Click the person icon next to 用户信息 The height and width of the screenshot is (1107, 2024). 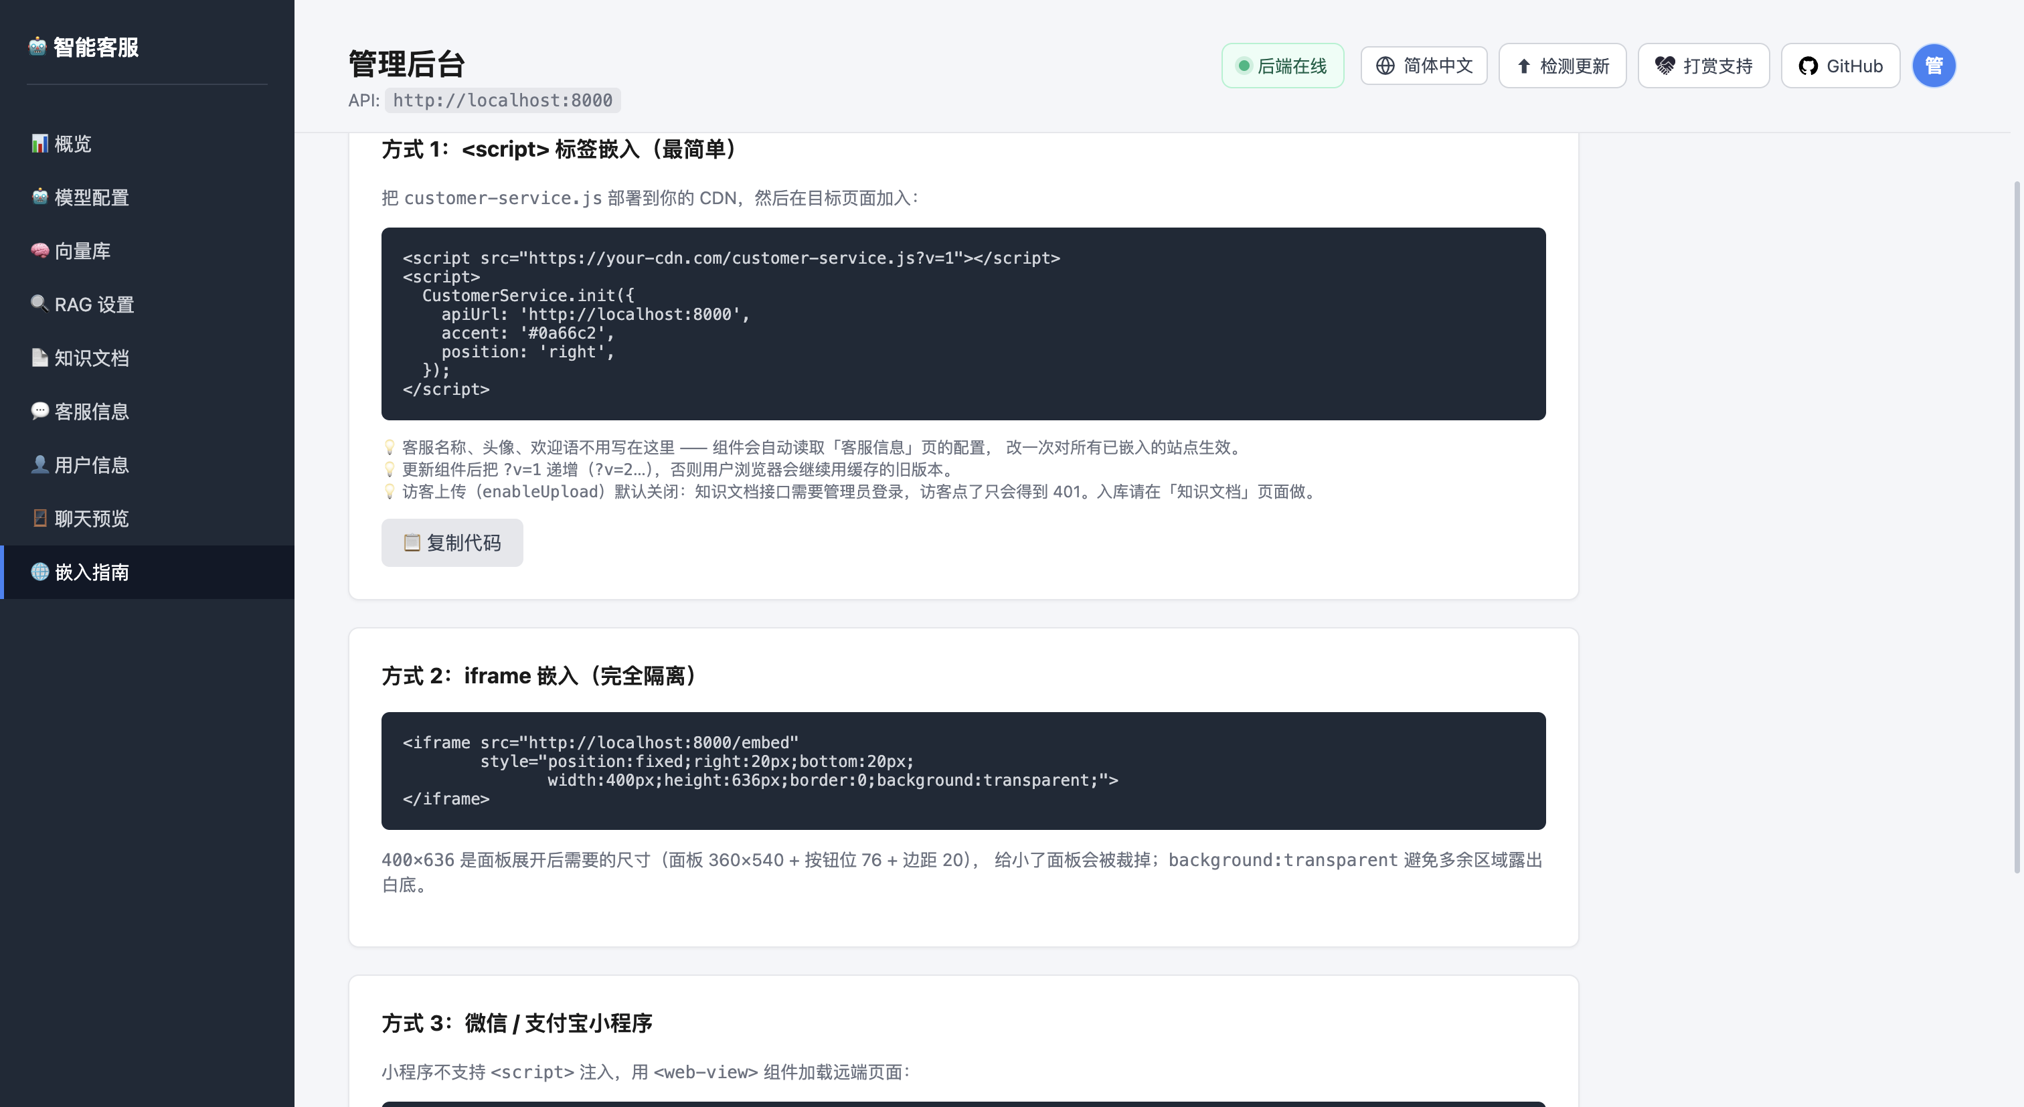(x=39, y=464)
